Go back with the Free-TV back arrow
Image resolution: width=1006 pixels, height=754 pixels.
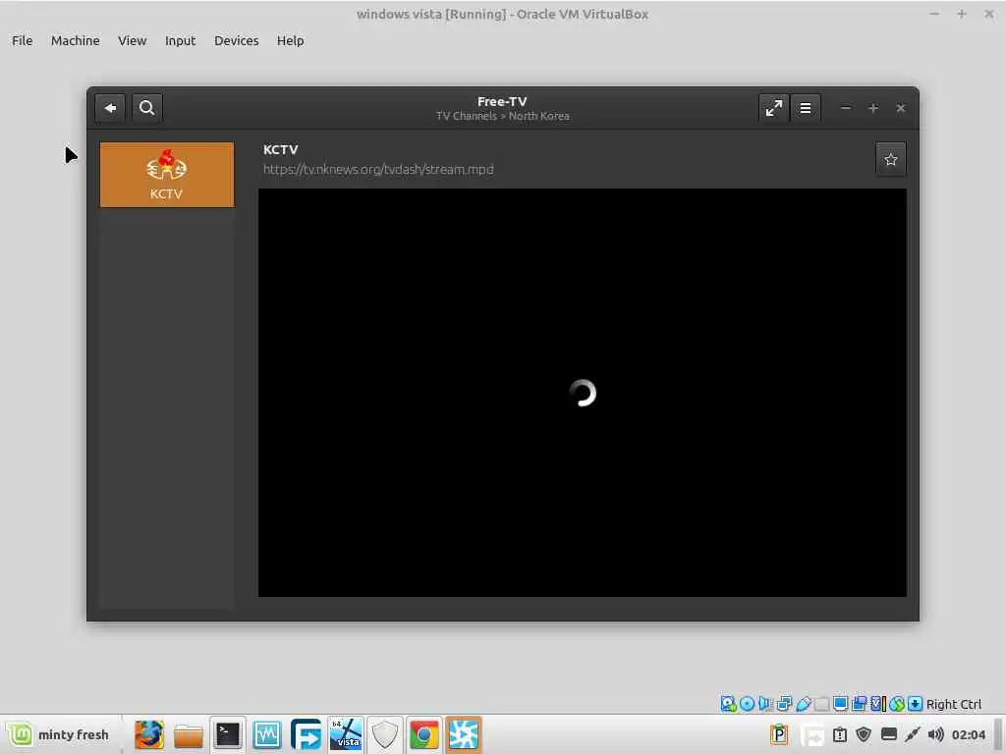110,108
